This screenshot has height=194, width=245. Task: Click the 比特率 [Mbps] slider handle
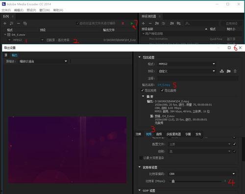pos(173,181)
